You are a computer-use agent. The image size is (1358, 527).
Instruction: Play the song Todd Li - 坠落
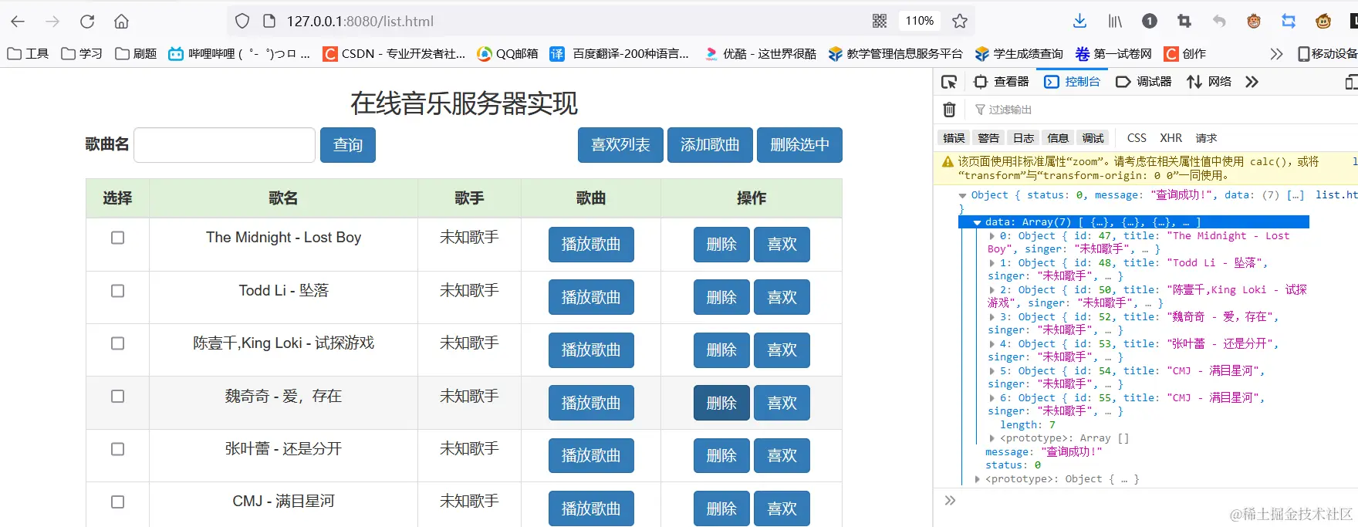pos(591,297)
